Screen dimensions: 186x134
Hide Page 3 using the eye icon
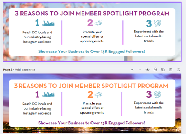(148, 70)
